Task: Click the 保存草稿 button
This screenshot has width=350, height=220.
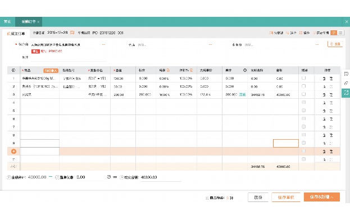Action: (286, 197)
